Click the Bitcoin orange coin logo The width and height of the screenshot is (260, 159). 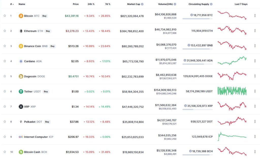(x=21, y=16)
